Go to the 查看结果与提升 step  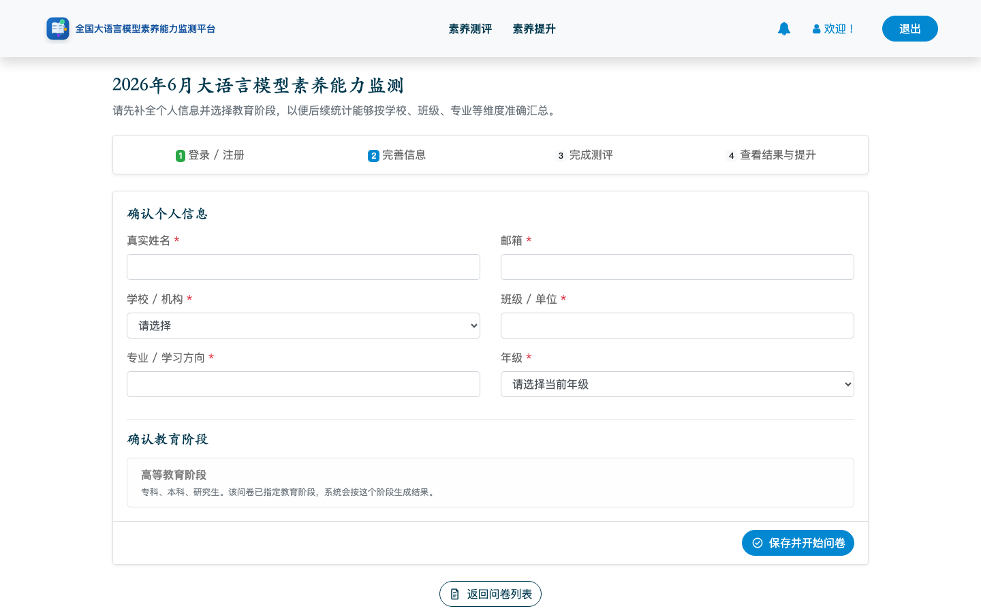pos(771,155)
